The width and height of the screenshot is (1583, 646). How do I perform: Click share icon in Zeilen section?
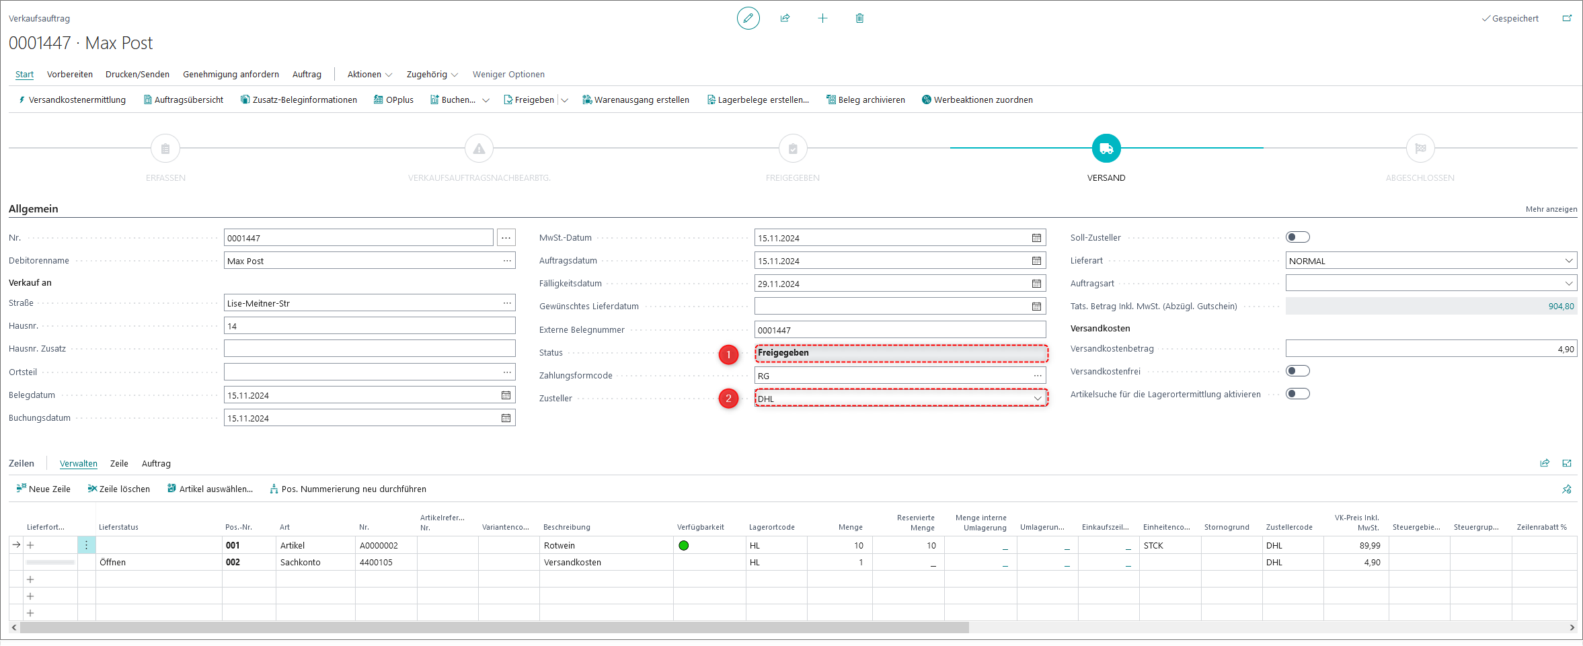(x=1545, y=463)
